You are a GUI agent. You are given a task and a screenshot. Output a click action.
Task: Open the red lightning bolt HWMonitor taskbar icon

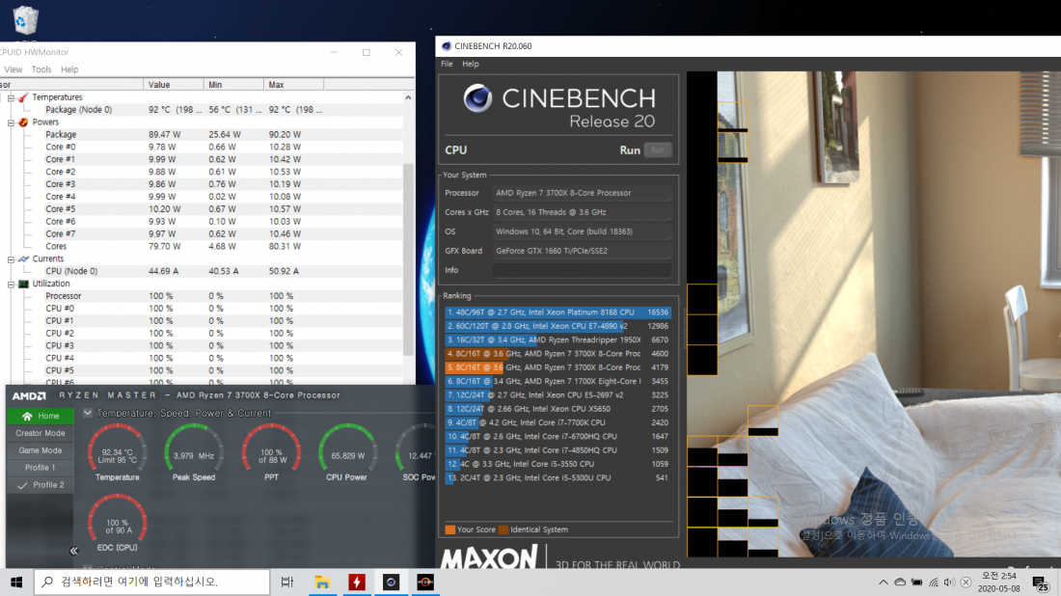[357, 582]
